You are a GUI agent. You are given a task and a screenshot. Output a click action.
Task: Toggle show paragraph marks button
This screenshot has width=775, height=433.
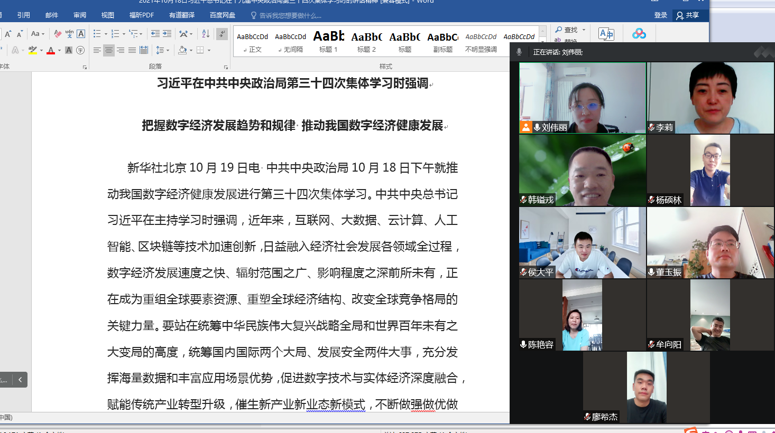coord(222,34)
